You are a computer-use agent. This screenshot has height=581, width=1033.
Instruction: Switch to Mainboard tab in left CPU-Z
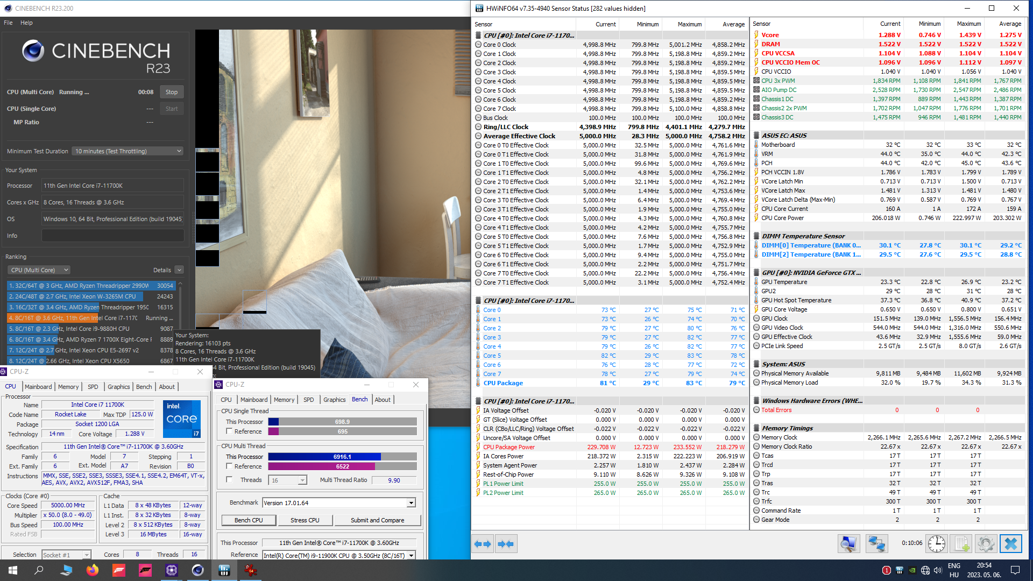[x=38, y=387]
